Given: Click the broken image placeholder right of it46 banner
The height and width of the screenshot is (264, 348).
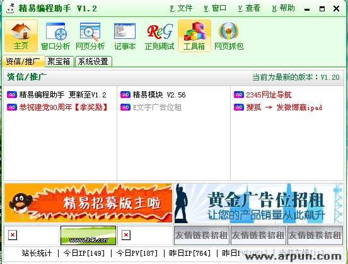Looking at the screenshot, I should tap(126, 235).
